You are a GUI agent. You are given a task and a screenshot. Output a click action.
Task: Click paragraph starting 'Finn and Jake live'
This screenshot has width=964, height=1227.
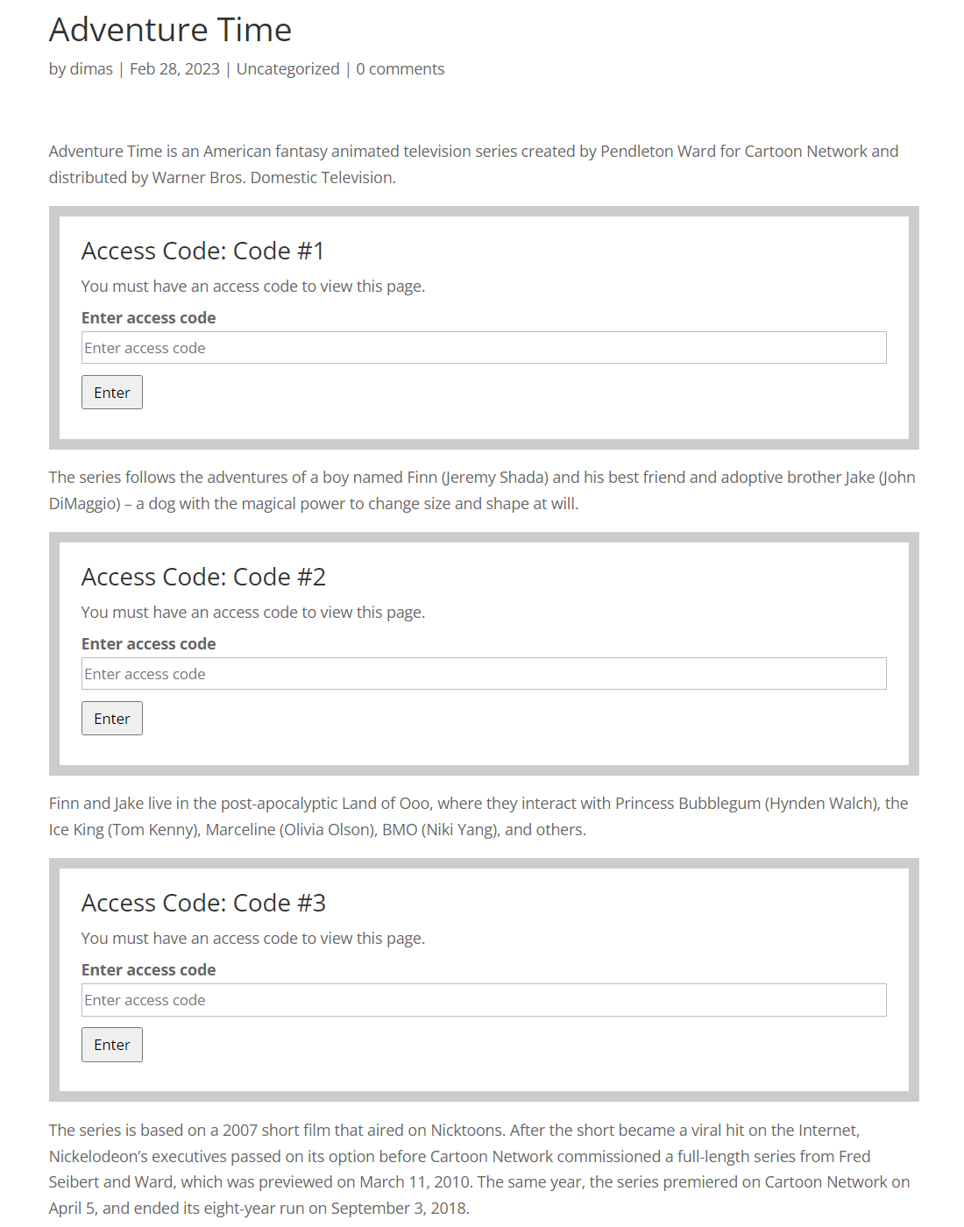(478, 817)
